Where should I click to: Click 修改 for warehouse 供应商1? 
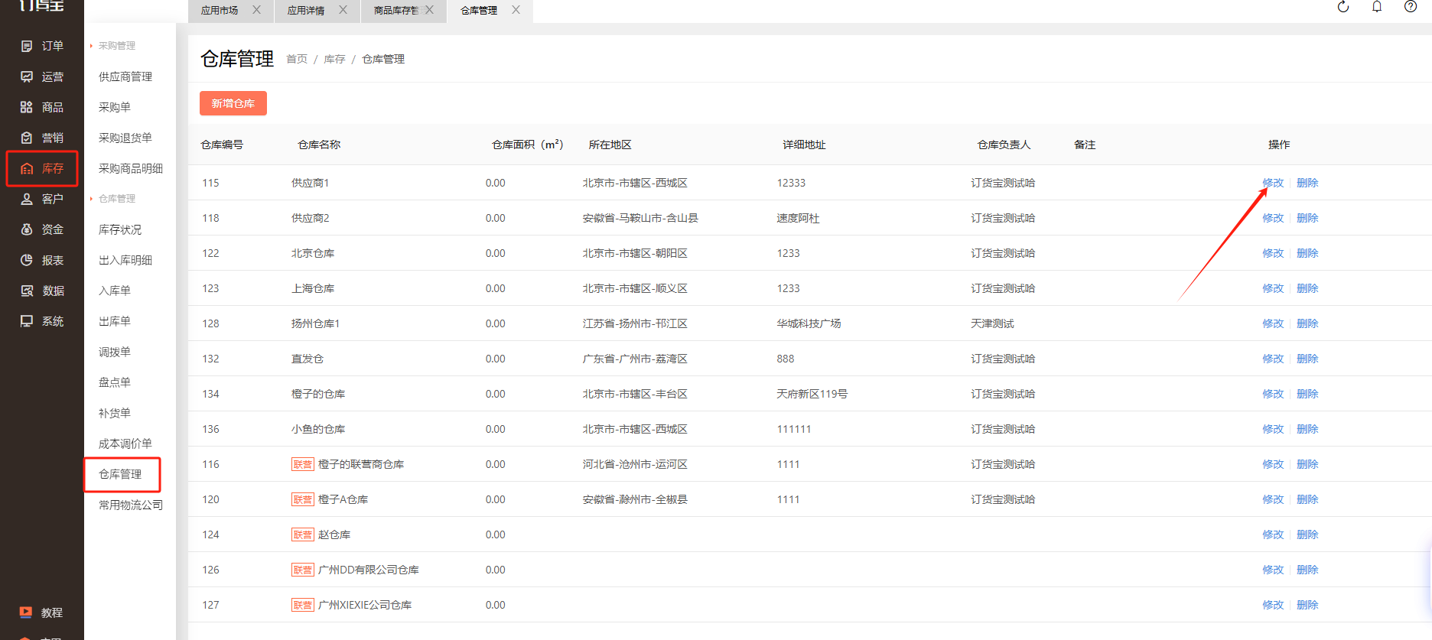coord(1273,183)
